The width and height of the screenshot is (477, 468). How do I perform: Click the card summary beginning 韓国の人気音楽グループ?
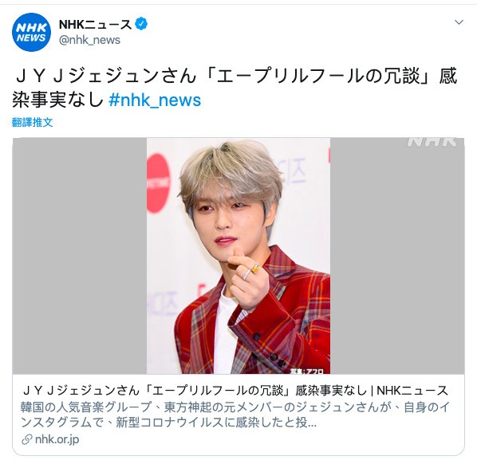pyautogui.click(x=235, y=415)
